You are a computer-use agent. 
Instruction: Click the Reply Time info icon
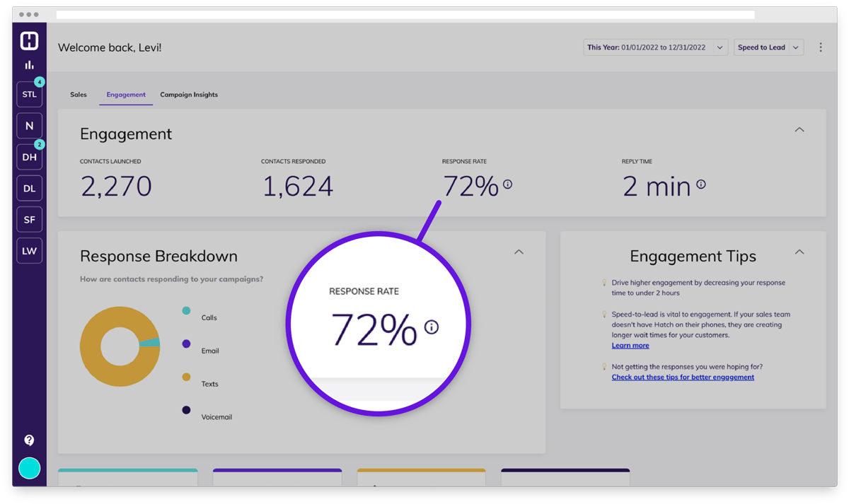pos(700,184)
